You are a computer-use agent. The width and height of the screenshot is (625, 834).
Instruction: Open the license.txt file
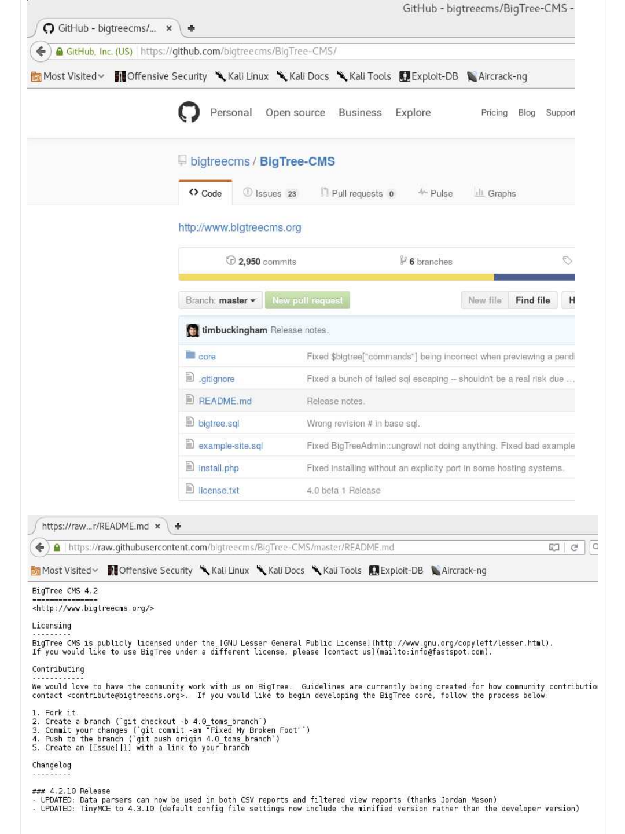pyautogui.click(x=219, y=491)
